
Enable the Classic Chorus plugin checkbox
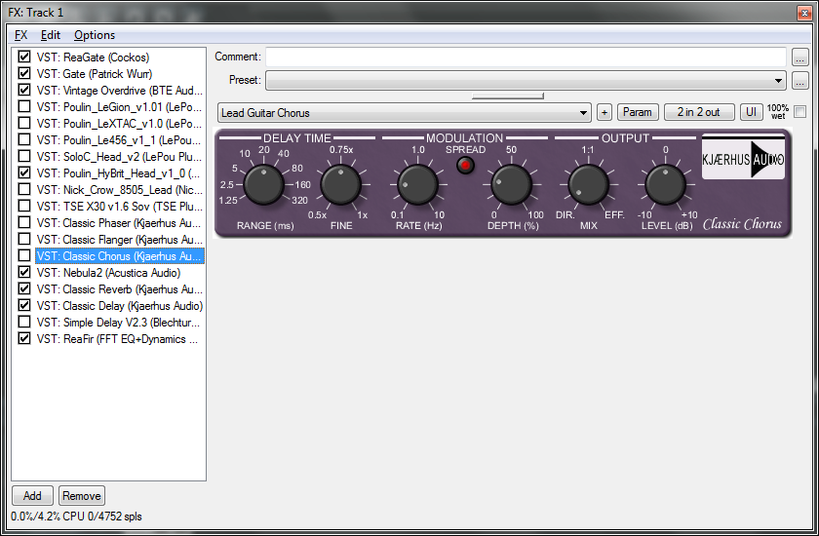[24, 256]
